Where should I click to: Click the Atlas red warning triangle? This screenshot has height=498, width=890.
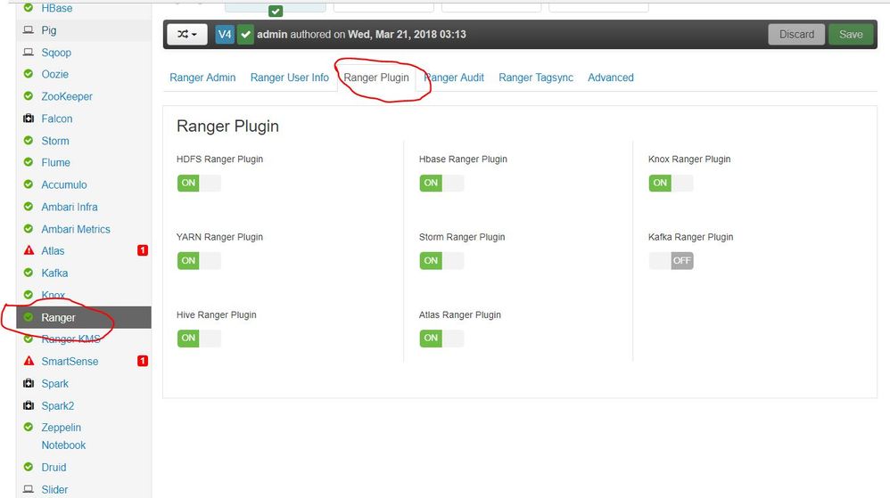(x=29, y=250)
